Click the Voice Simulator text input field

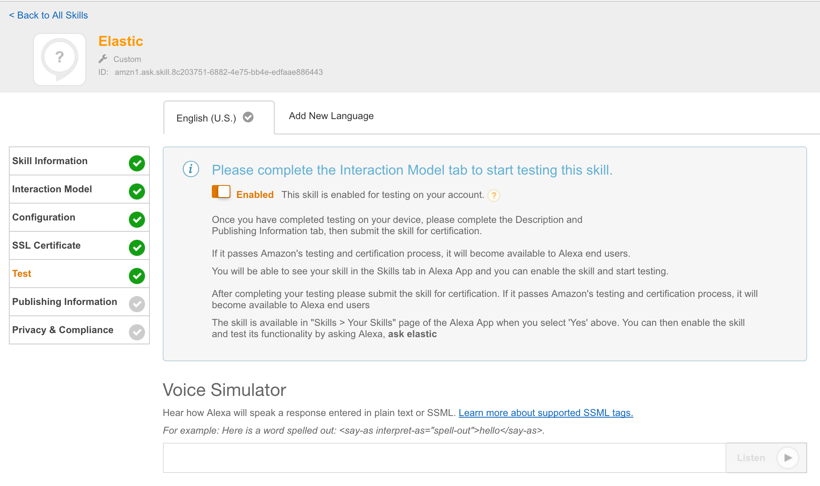click(x=444, y=458)
